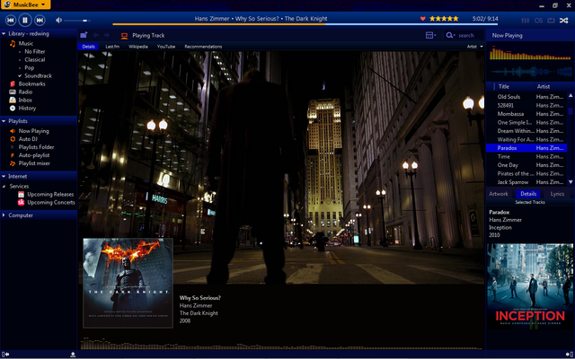The image size is (575, 359).
Task: Mute the volume speaker icon
Action: pos(58,20)
